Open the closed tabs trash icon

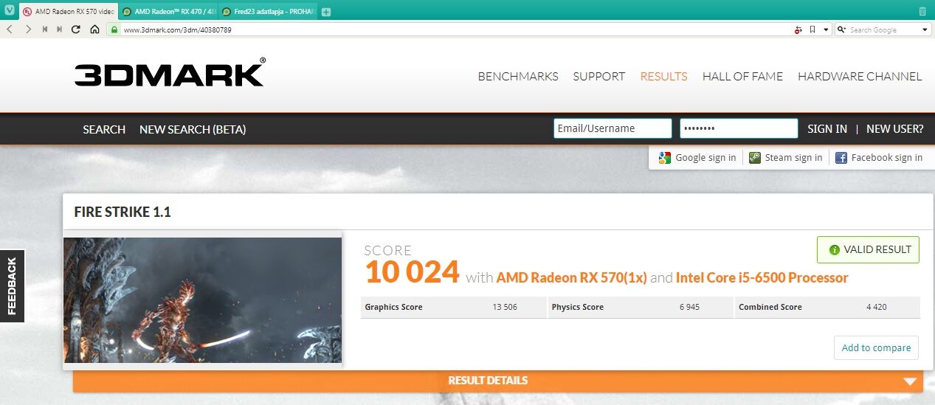pos(922,11)
